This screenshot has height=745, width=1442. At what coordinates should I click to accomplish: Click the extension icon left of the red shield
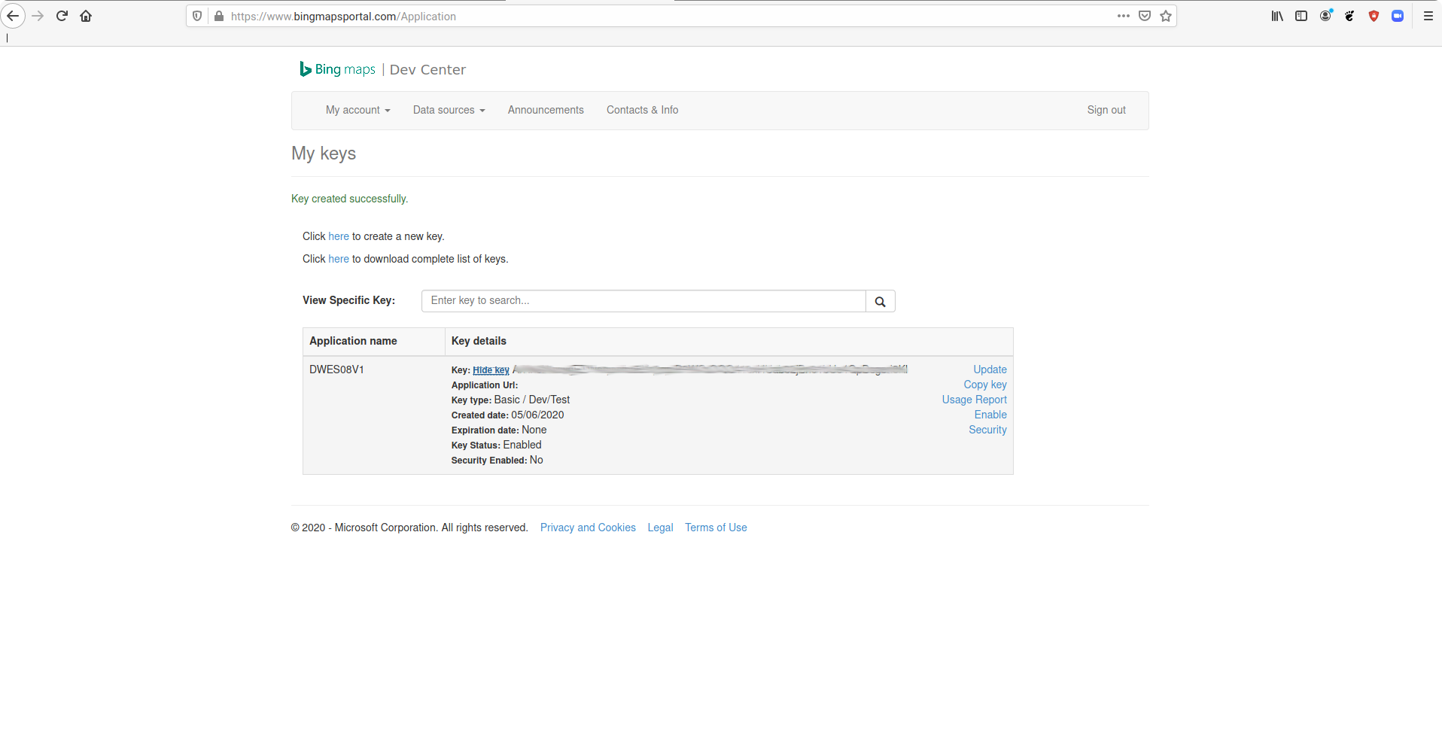coord(1349,16)
